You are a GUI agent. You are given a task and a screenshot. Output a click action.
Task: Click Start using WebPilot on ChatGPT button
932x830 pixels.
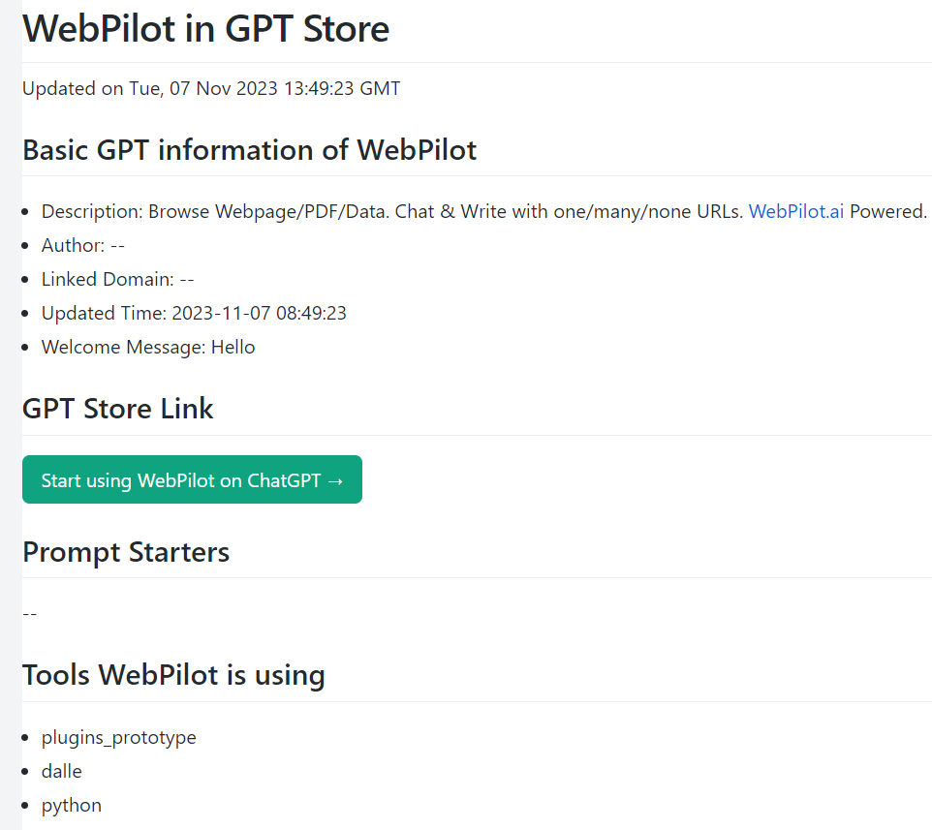coord(192,480)
